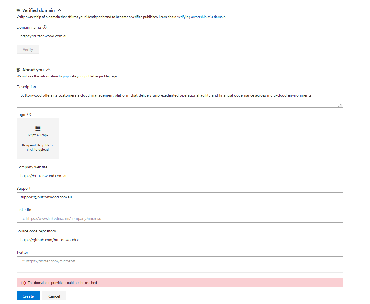This screenshot has height=304, width=370.
Task: Click the publisher badge icon beside Verified domain
Action: click(x=18, y=10)
